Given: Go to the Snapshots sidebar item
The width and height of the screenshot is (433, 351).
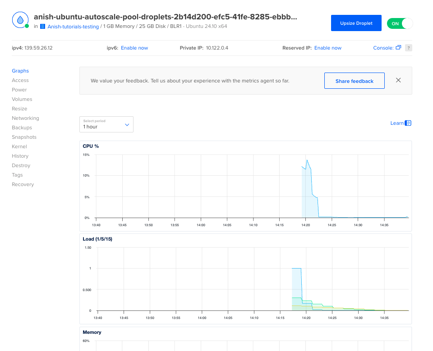Looking at the screenshot, I should coord(24,137).
